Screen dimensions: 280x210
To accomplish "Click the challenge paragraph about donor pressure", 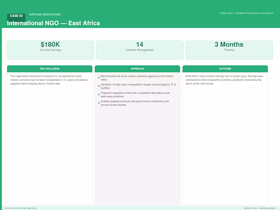I will click(x=49, y=80).
